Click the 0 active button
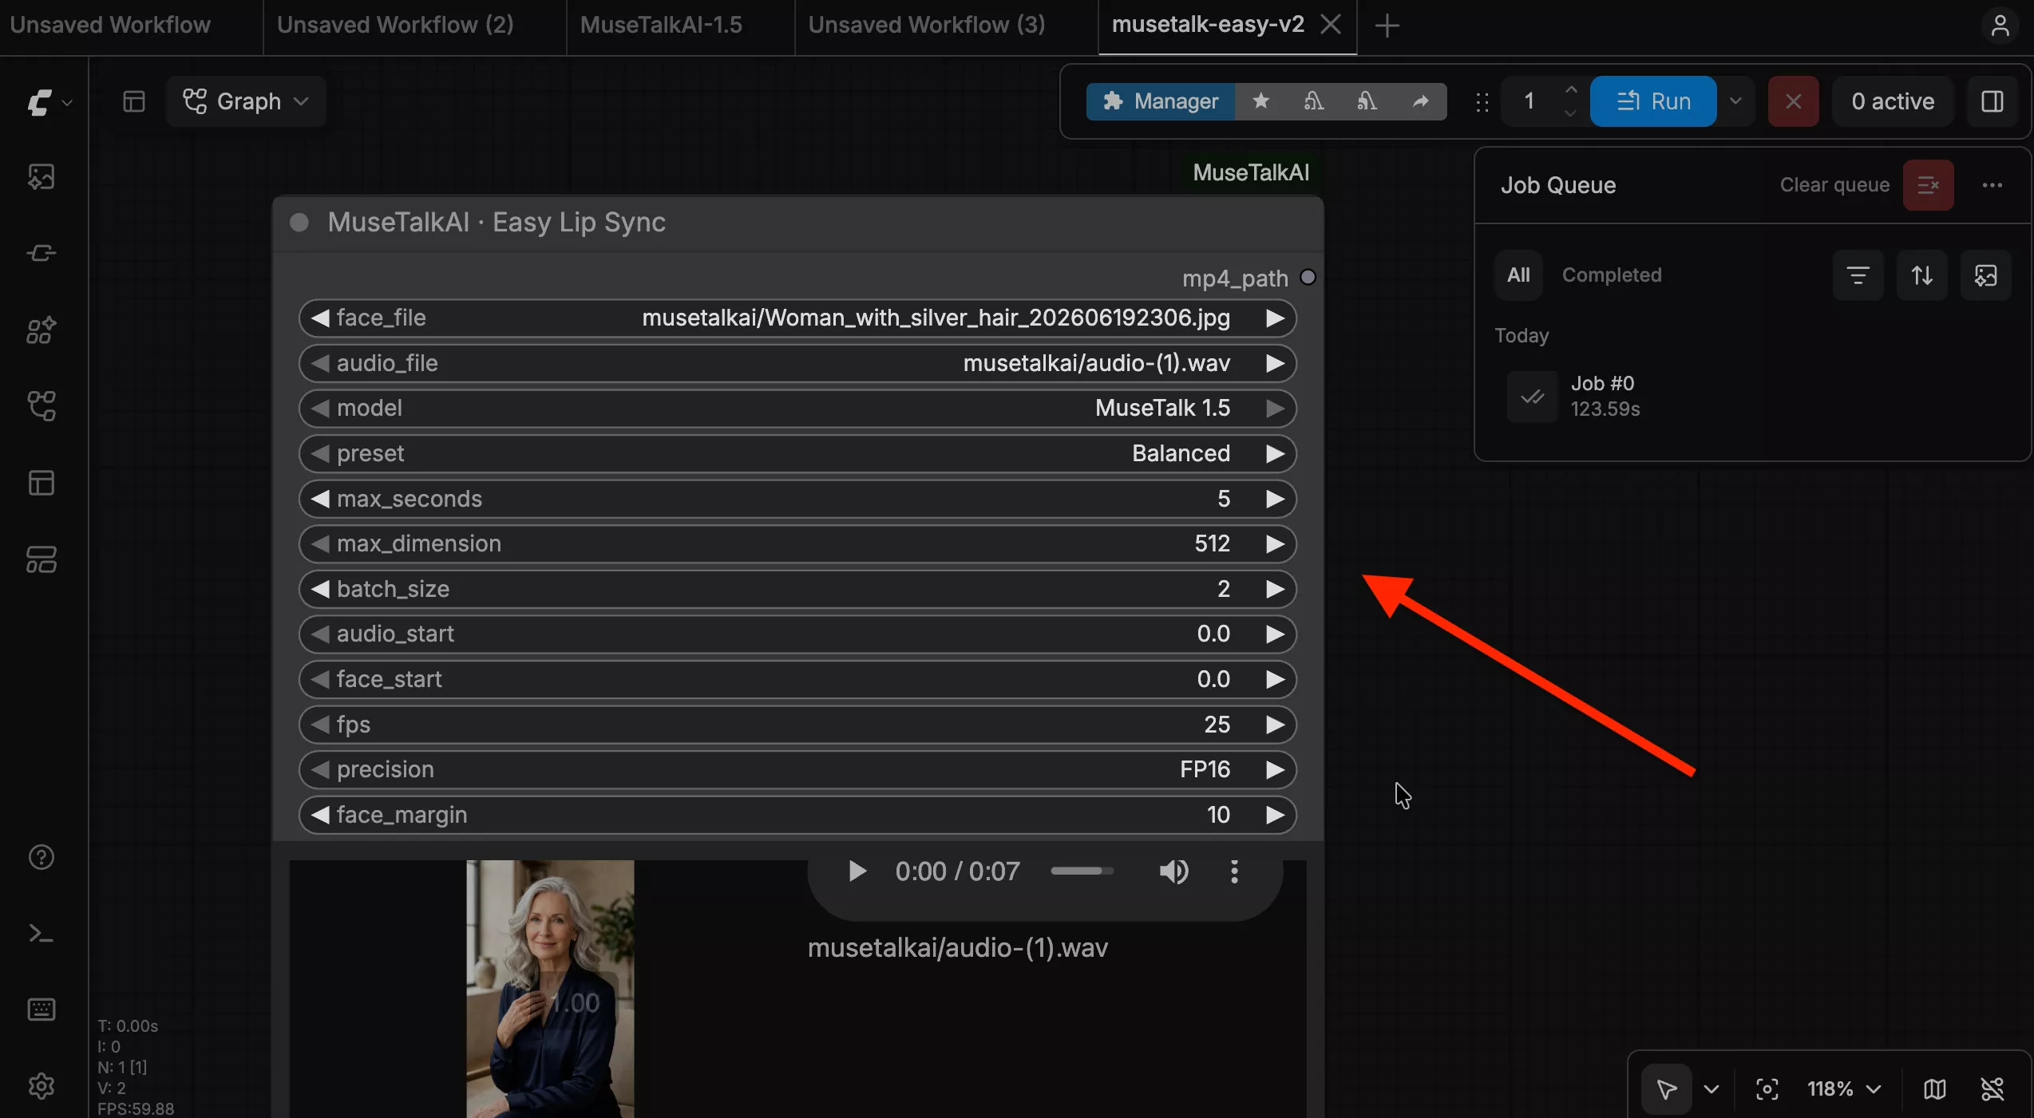This screenshot has width=2034, height=1118. tap(1892, 101)
